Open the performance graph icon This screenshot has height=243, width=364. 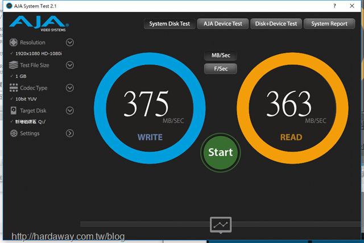(x=221, y=225)
